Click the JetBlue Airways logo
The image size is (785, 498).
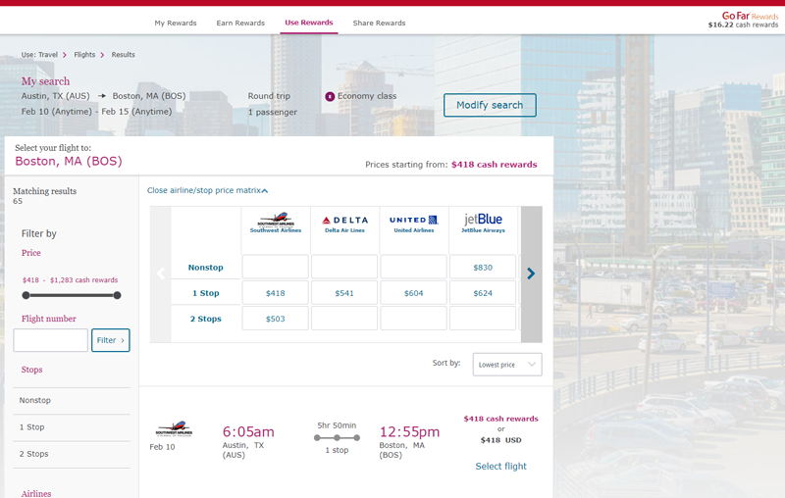(x=482, y=222)
